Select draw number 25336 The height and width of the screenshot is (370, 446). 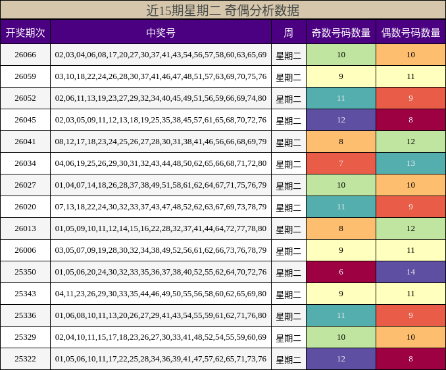tap(25, 315)
